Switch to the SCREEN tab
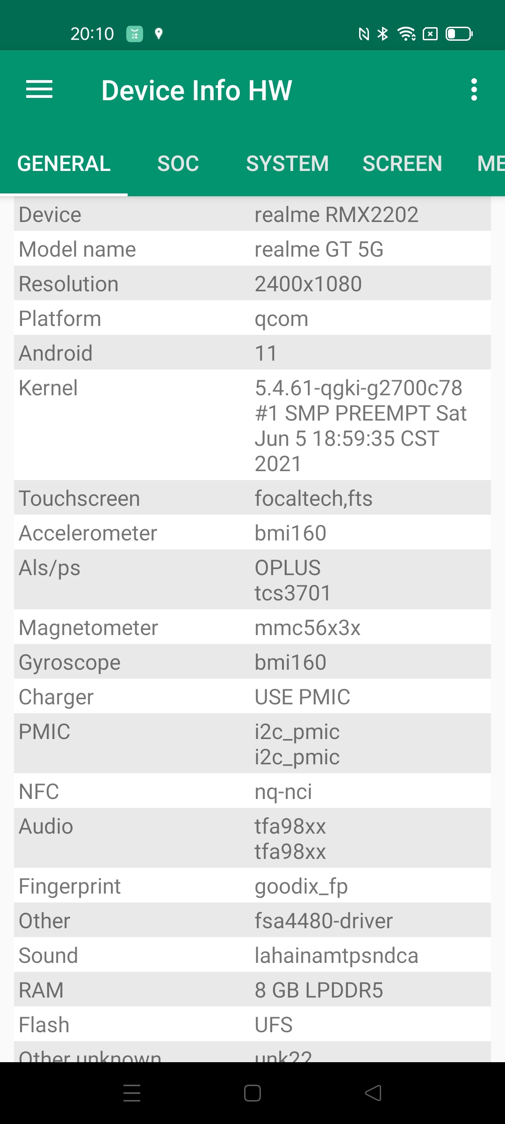This screenshot has width=505, height=1124. 402,163
